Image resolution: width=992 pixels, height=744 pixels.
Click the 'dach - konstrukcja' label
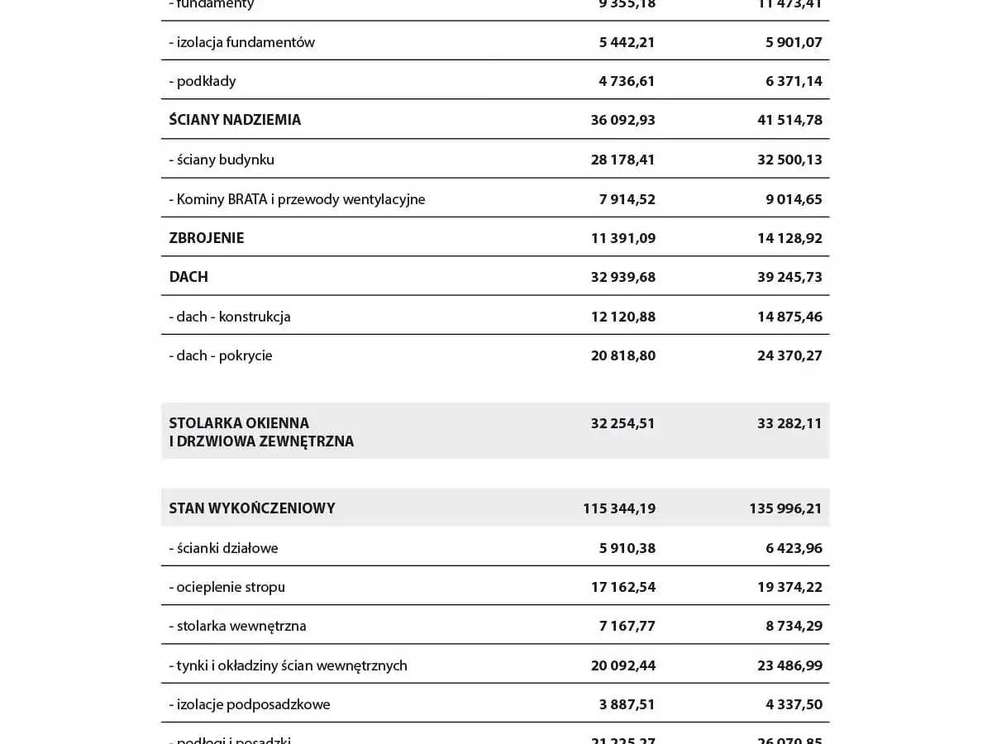click(x=230, y=317)
